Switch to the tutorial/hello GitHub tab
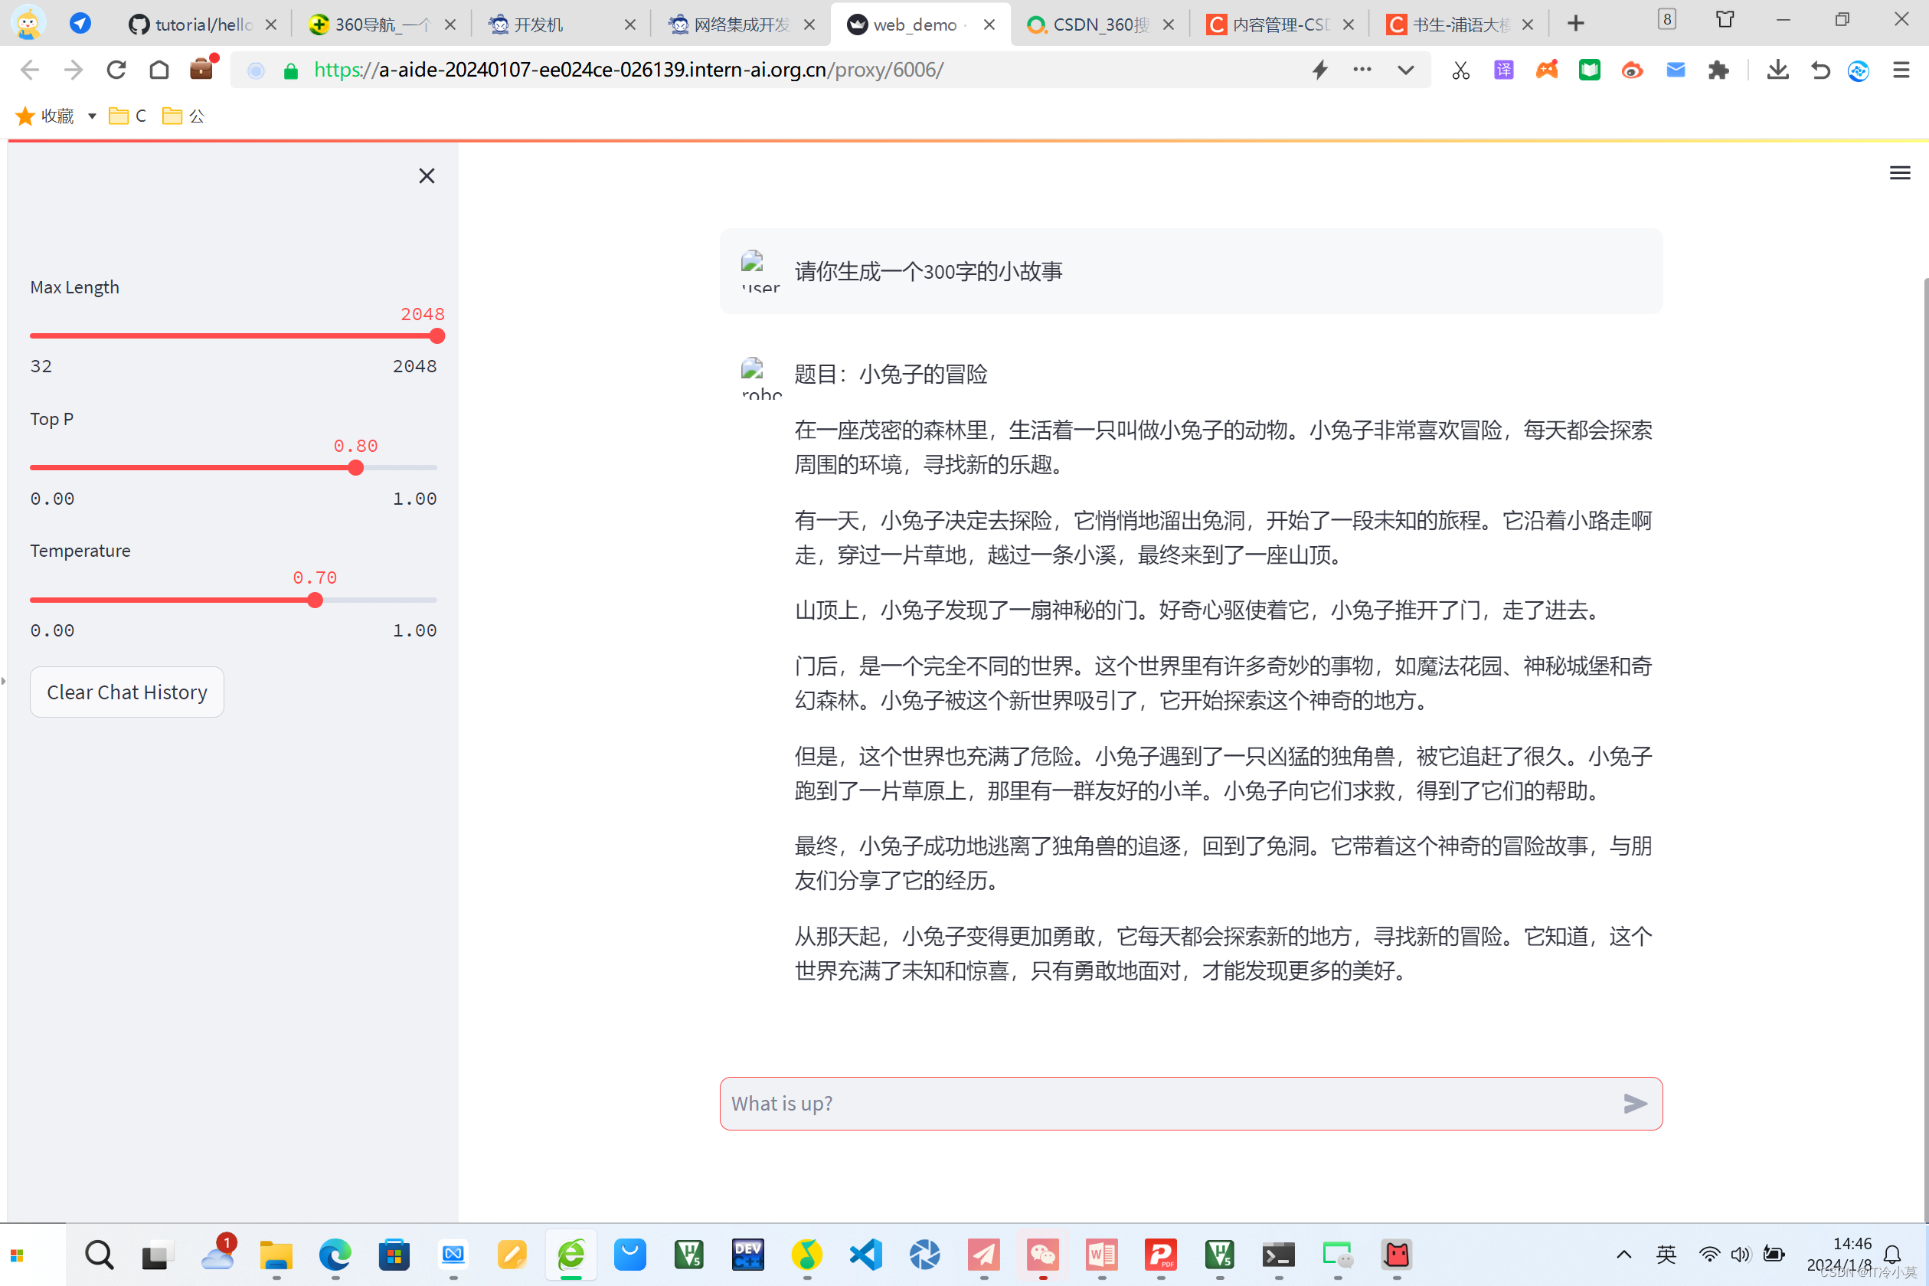1929x1286 pixels. click(202, 25)
